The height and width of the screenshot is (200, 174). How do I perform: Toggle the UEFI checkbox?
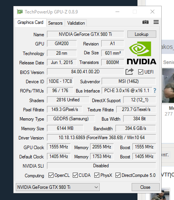[x=141, y=72]
